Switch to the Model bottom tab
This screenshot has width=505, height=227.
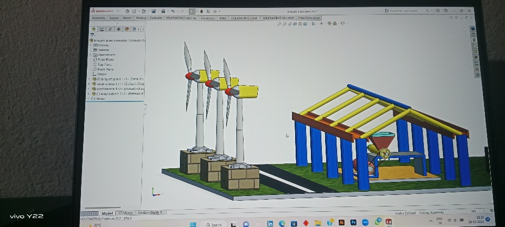[107, 213]
